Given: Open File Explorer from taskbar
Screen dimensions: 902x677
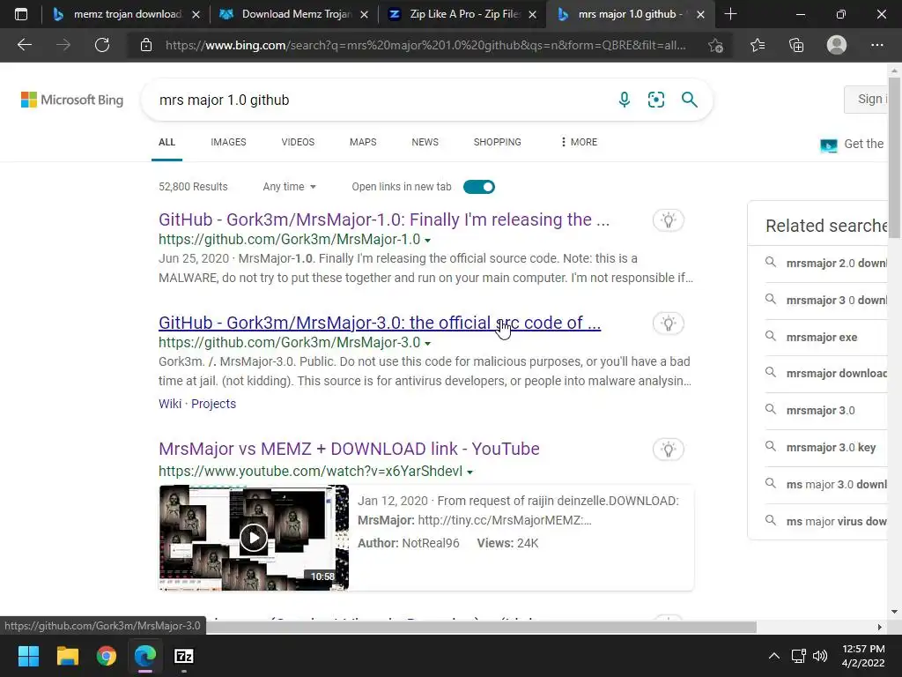Looking at the screenshot, I should point(67,656).
